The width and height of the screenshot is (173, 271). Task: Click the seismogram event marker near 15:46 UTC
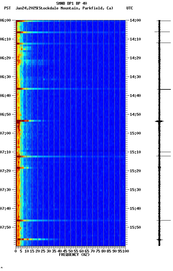click(x=164, y=221)
